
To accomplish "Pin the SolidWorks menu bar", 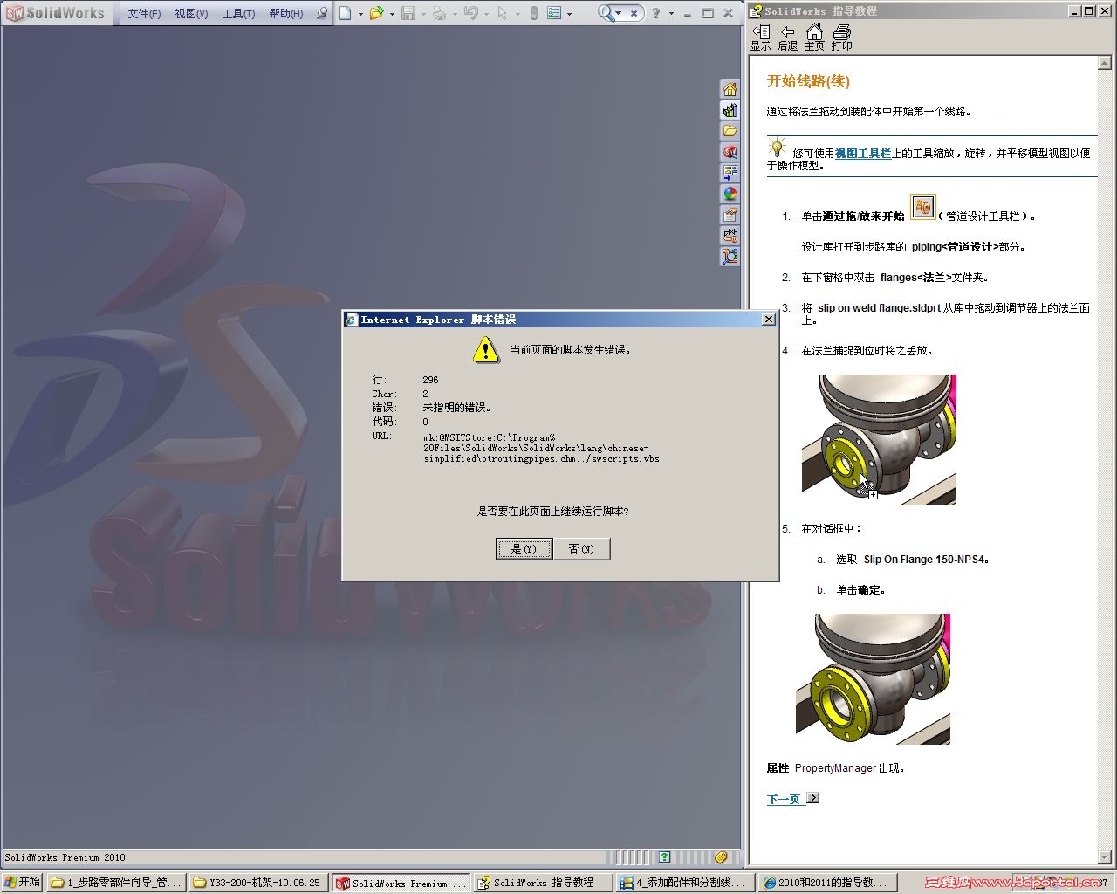I will click(x=321, y=14).
